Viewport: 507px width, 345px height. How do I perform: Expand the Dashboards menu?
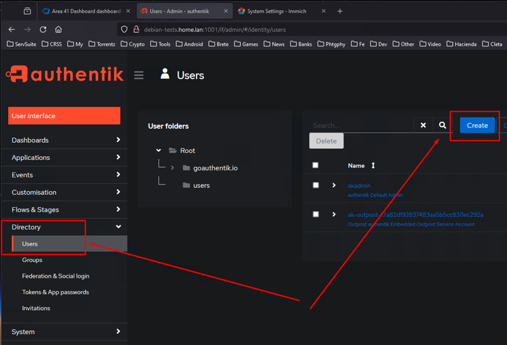[x=65, y=140]
